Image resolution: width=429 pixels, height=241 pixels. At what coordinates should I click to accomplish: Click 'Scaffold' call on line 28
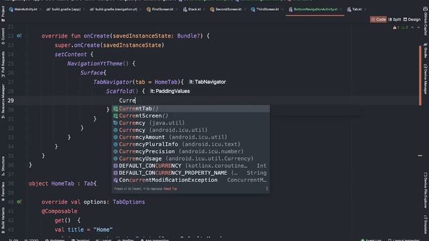(x=119, y=91)
